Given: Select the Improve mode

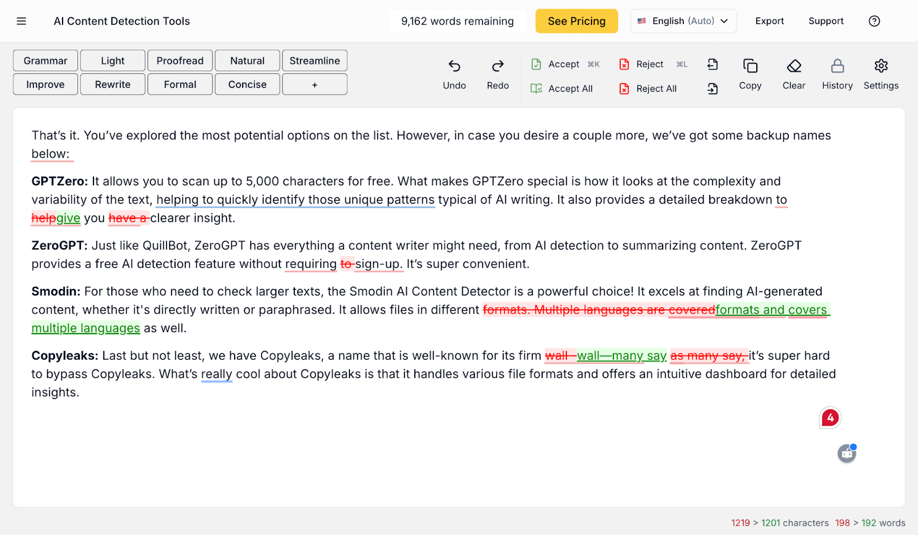Looking at the screenshot, I should [x=45, y=84].
